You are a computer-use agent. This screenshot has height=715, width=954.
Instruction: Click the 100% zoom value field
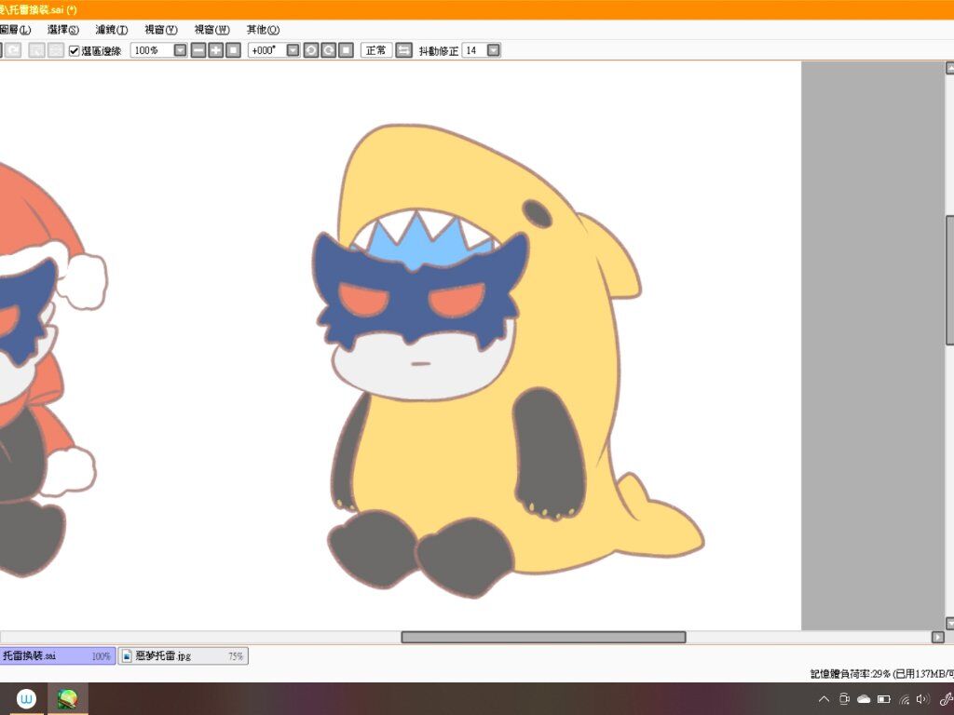click(x=152, y=50)
